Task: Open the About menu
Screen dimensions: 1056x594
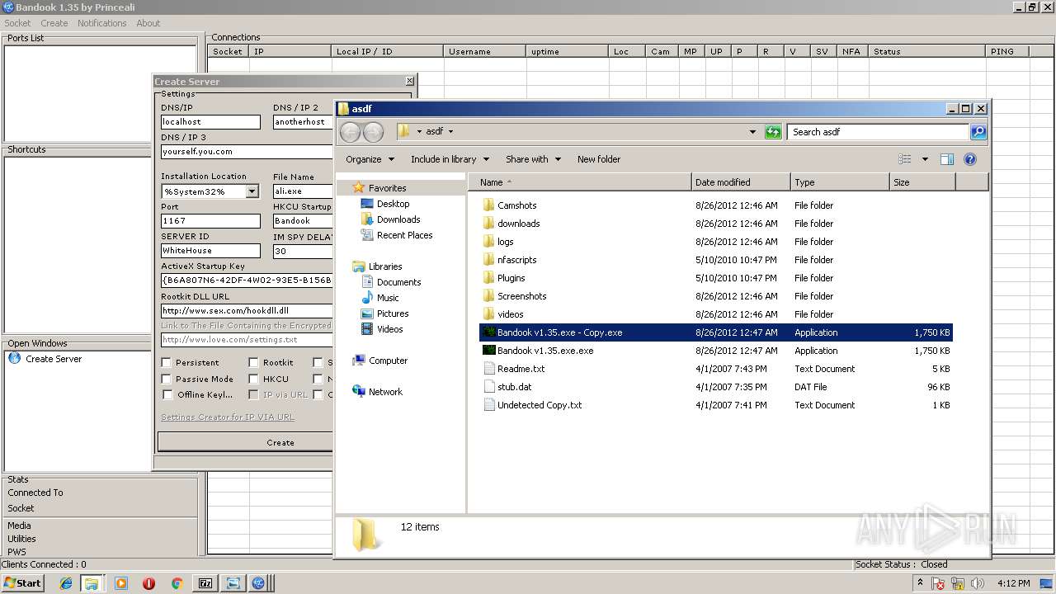Action: [x=148, y=23]
